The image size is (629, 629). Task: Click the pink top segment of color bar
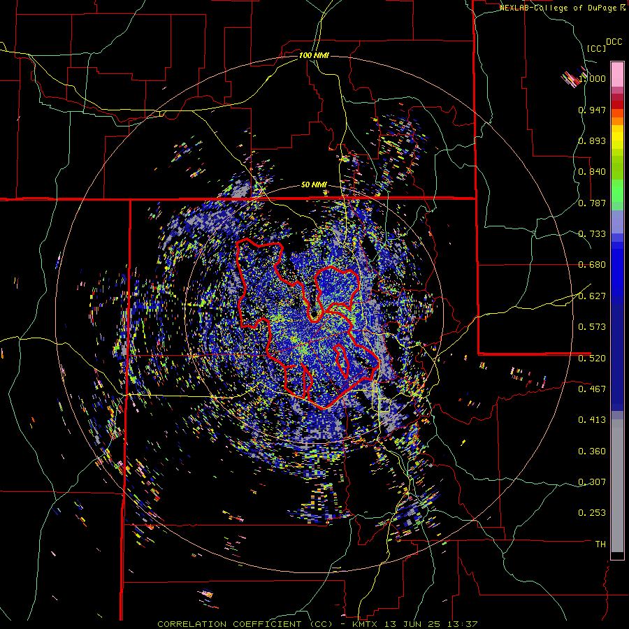click(617, 74)
